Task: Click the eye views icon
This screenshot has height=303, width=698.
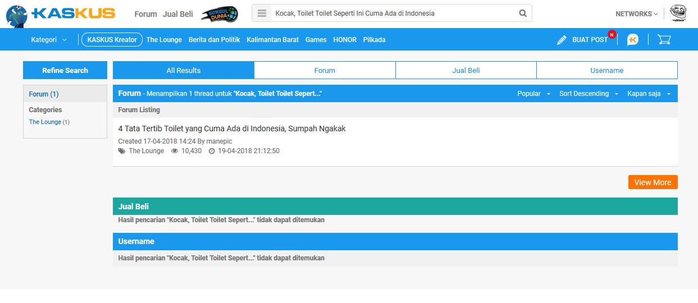Action: [175, 151]
